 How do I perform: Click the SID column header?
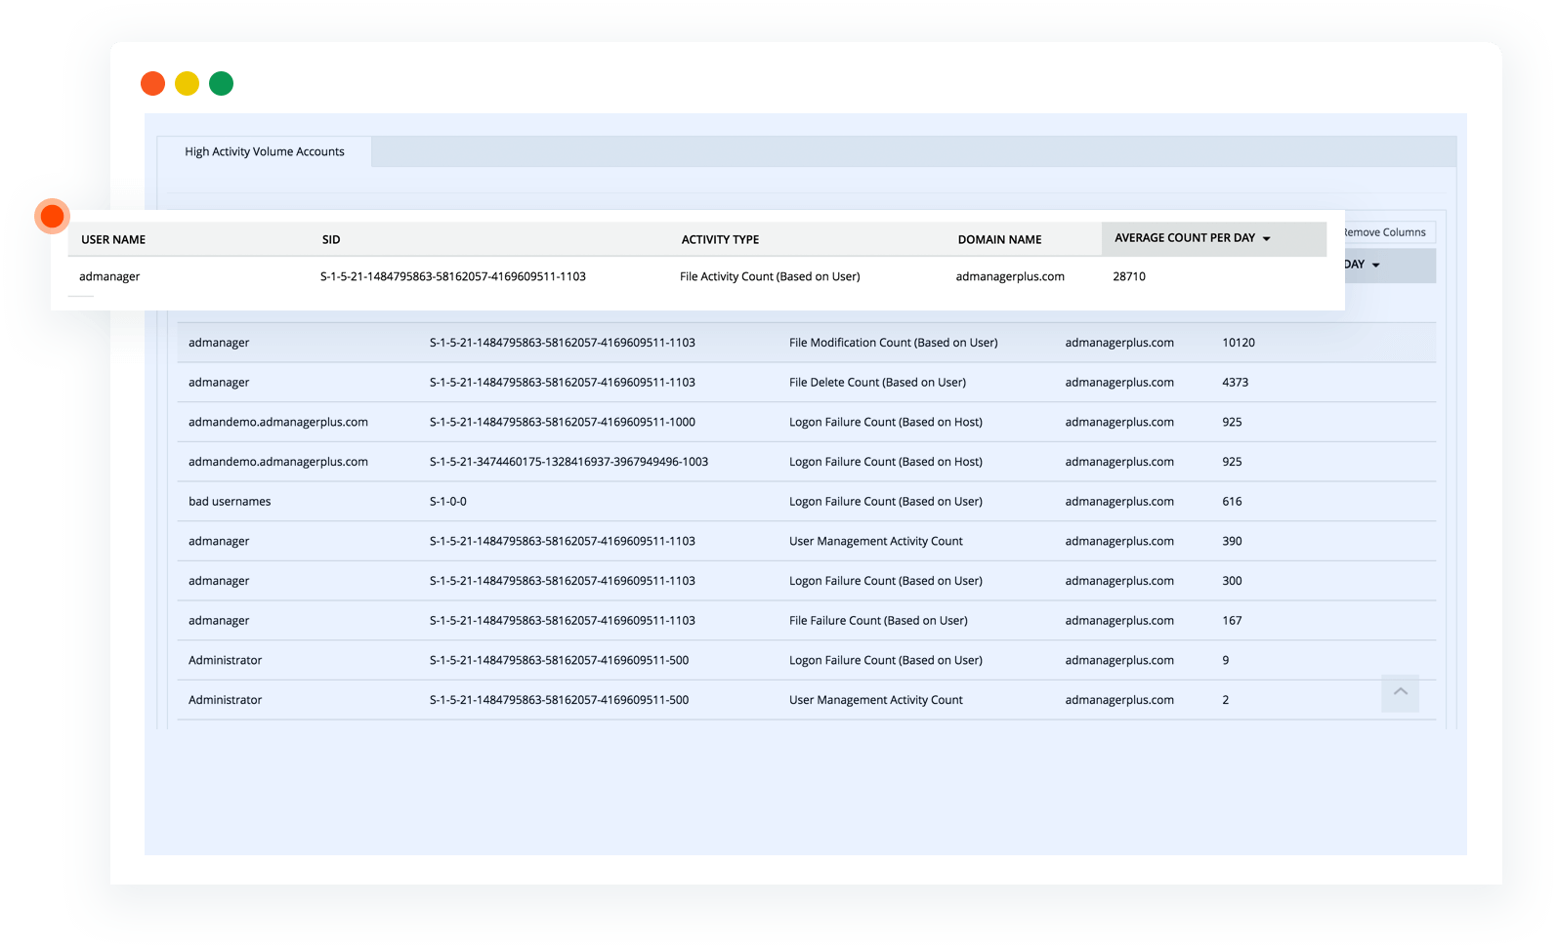tap(331, 240)
